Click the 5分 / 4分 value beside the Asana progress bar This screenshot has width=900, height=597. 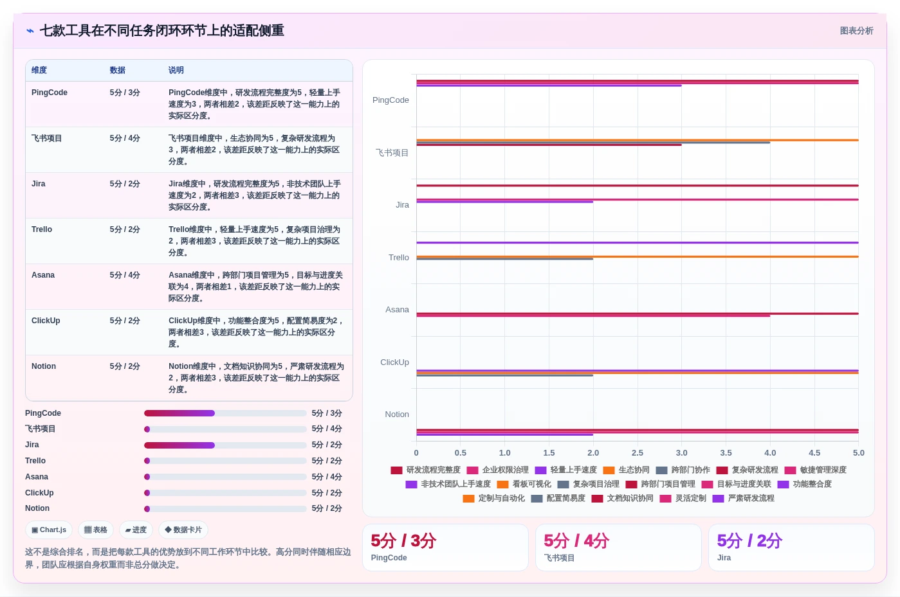[327, 477]
